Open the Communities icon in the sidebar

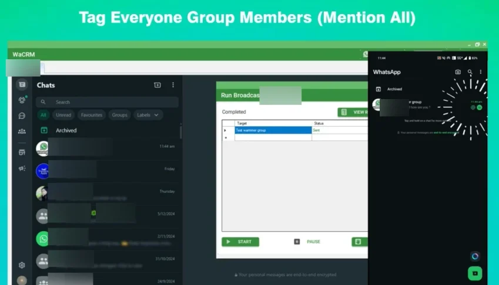click(22, 131)
